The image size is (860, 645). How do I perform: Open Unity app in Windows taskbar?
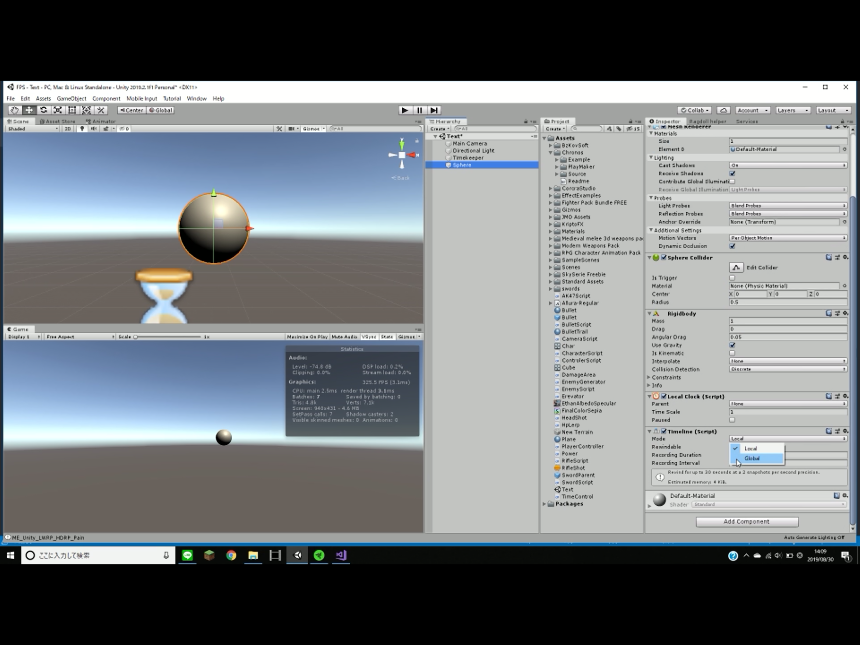(x=297, y=555)
